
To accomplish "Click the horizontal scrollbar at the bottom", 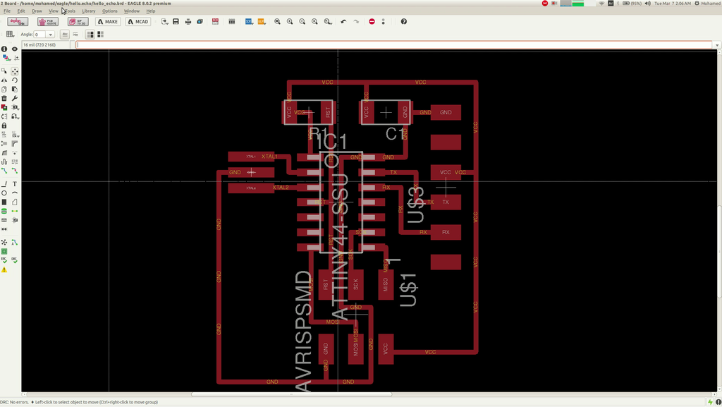I will pos(291,394).
